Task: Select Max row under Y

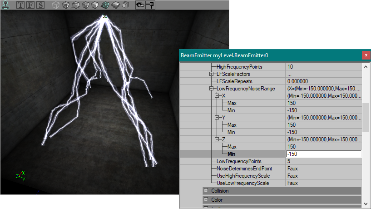Action: tap(271, 125)
